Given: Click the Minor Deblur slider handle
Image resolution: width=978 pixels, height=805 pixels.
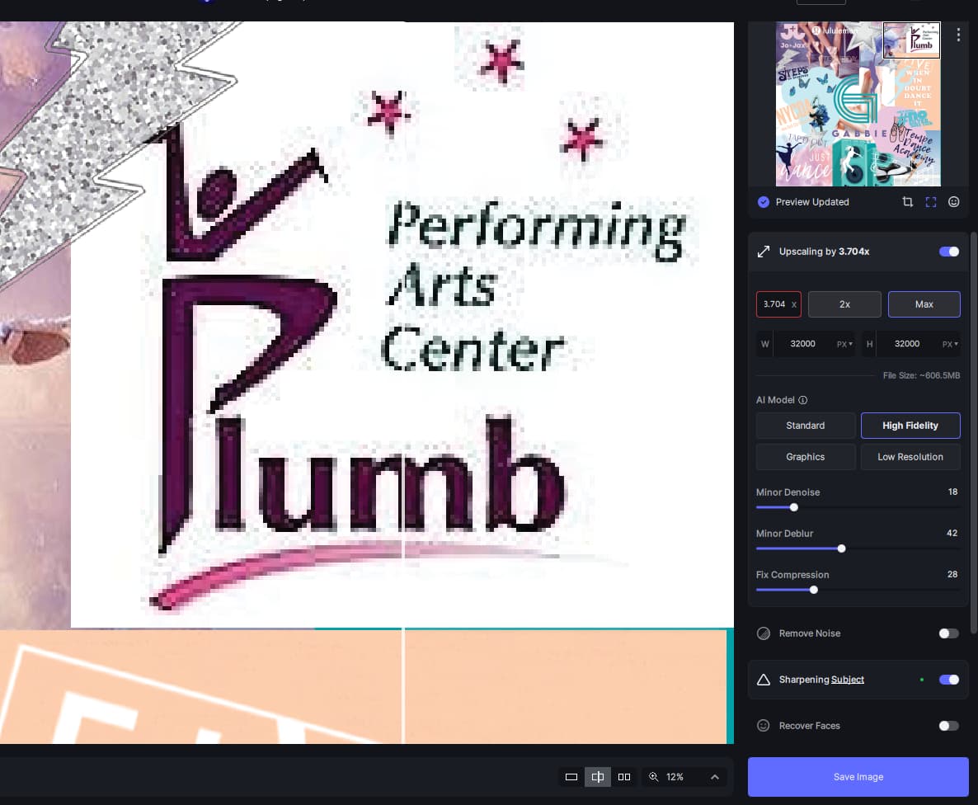Looking at the screenshot, I should [x=841, y=548].
